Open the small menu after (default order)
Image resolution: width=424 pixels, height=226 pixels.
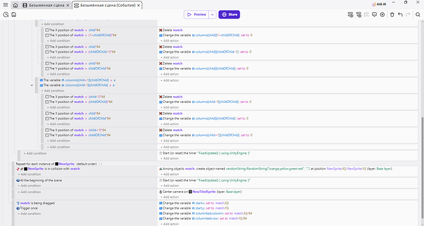(100, 164)
